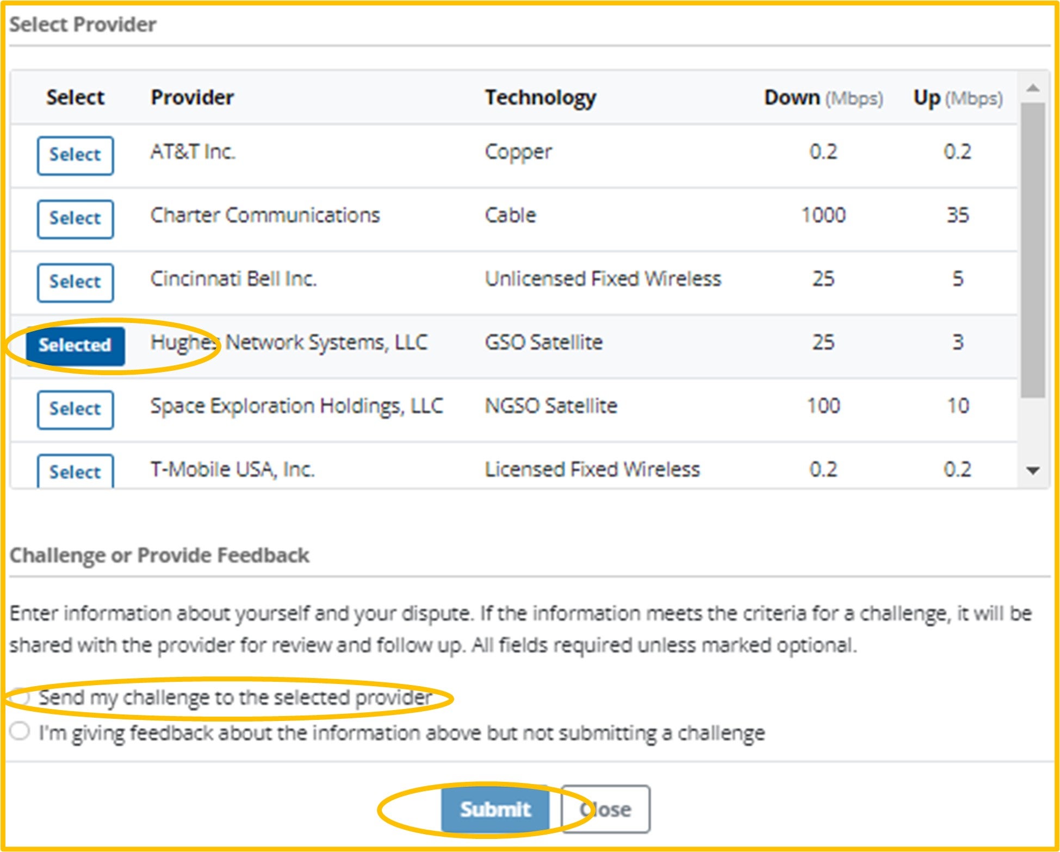The height and width of the screenshot is (852, 1060).
Task: Click the 10 upload speed value
Action: pos(958,406)
